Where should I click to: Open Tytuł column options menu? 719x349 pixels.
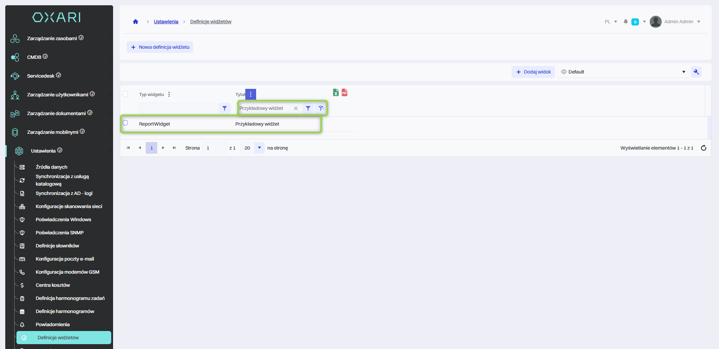pos(251,94)
